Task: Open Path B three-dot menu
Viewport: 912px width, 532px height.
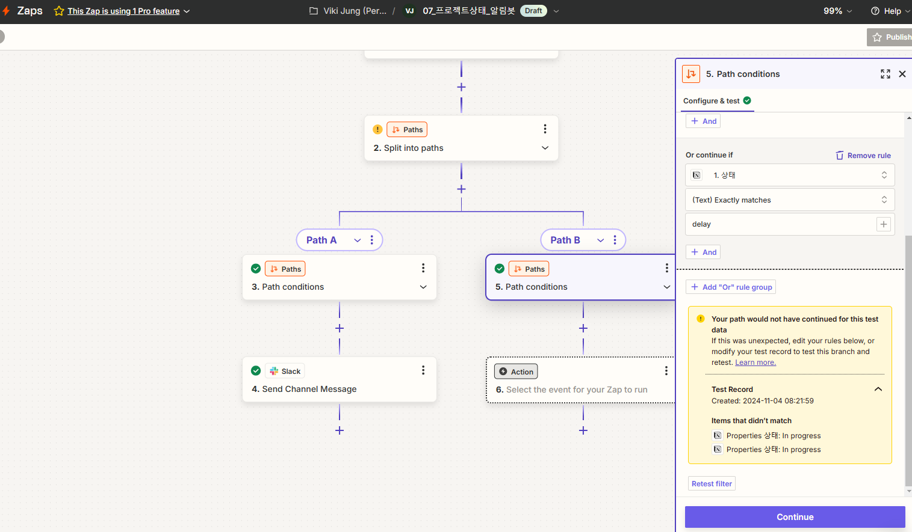Action: coord(615,240)
